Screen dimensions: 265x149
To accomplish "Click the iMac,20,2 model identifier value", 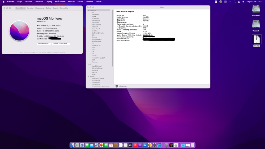I will click(x=146, y=17).
